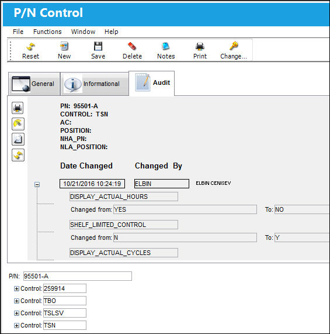Click the Date Changed column header
330x334 pixels.
[x=86, y=166]
